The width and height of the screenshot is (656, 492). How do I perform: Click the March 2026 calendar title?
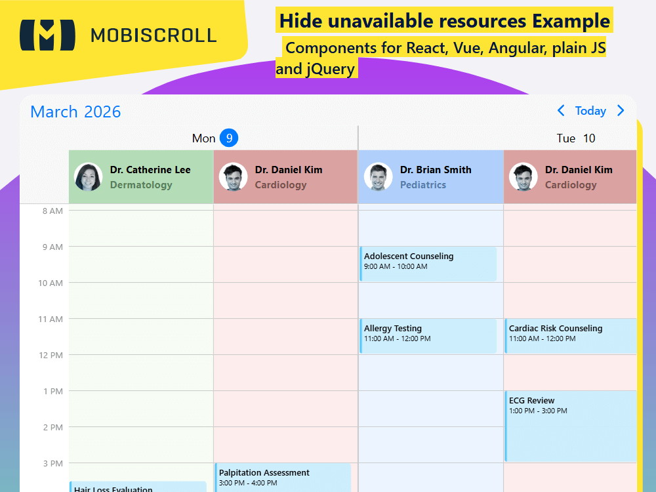click(x=75, y=112)
